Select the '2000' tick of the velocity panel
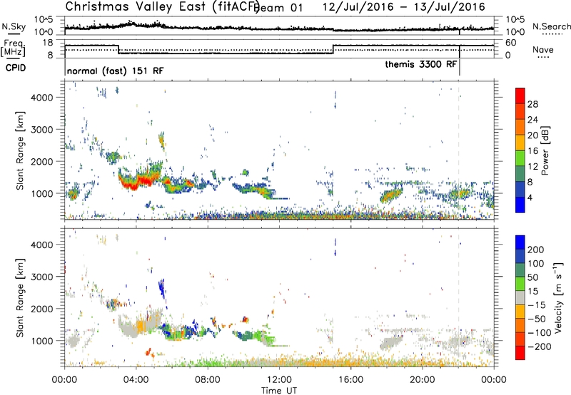 pos(41,309)
